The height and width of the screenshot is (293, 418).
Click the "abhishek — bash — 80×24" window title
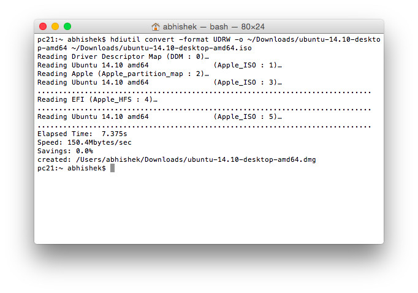(x=213, y=26)
